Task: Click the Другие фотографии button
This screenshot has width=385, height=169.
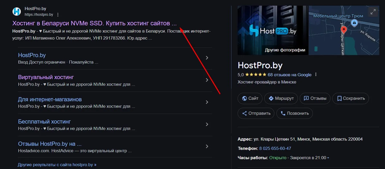Action: click(285, 50)
